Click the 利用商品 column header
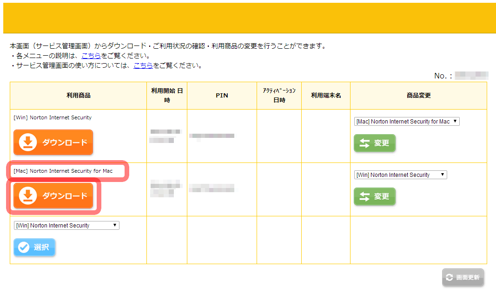Screen dimensions: 496x292 (x=79, y=96)
